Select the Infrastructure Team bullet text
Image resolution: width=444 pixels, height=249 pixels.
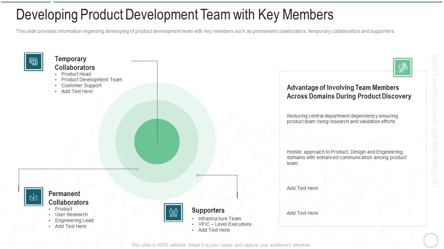click(219, 218)
